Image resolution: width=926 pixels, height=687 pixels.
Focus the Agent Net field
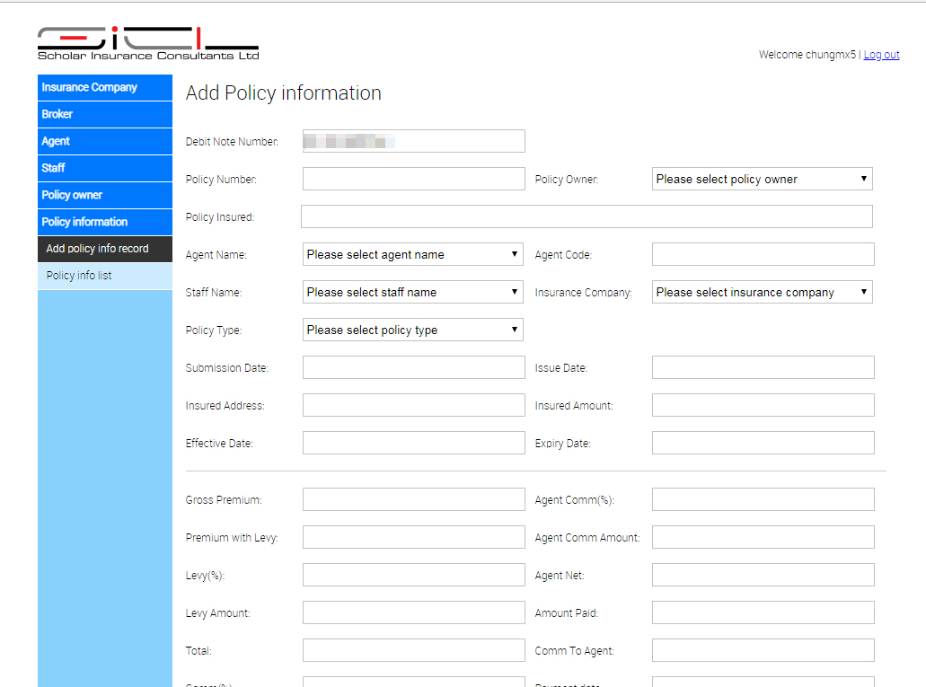coord(763,576)
